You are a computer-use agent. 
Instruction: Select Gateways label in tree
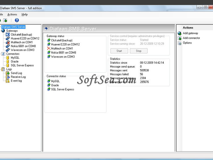[x=12, y=31]
